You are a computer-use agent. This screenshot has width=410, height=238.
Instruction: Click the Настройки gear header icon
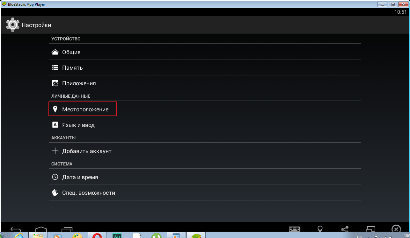pyautogui.click(x=13, y=25)
